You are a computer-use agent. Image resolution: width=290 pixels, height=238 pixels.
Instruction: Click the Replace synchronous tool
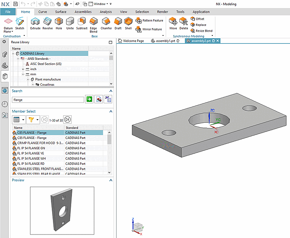coord(198,25)
